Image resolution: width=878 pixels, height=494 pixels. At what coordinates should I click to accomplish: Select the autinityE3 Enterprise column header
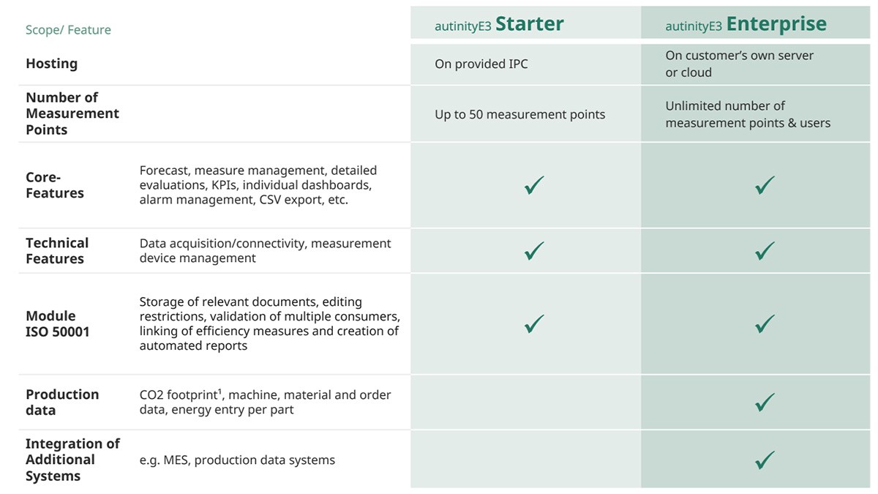point(746,24)
